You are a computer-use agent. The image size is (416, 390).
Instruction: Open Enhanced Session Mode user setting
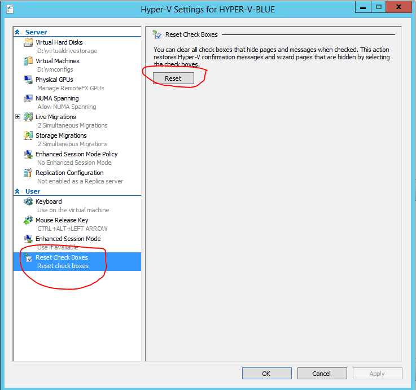coord(68,239)
